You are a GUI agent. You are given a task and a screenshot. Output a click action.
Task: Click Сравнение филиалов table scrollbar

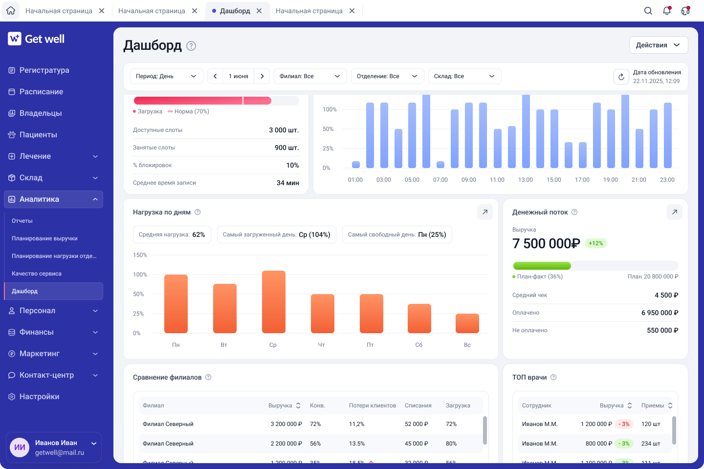tap(485, 430)
